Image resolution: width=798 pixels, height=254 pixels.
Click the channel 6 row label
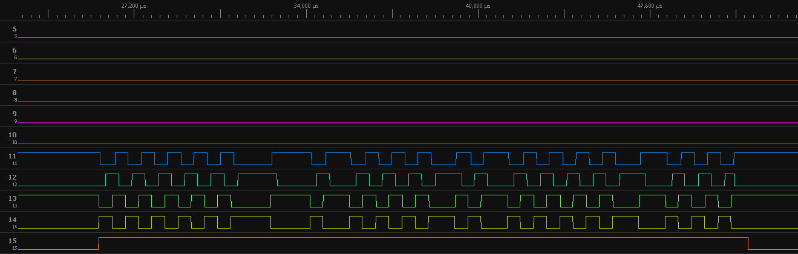[x=15, y=50]
